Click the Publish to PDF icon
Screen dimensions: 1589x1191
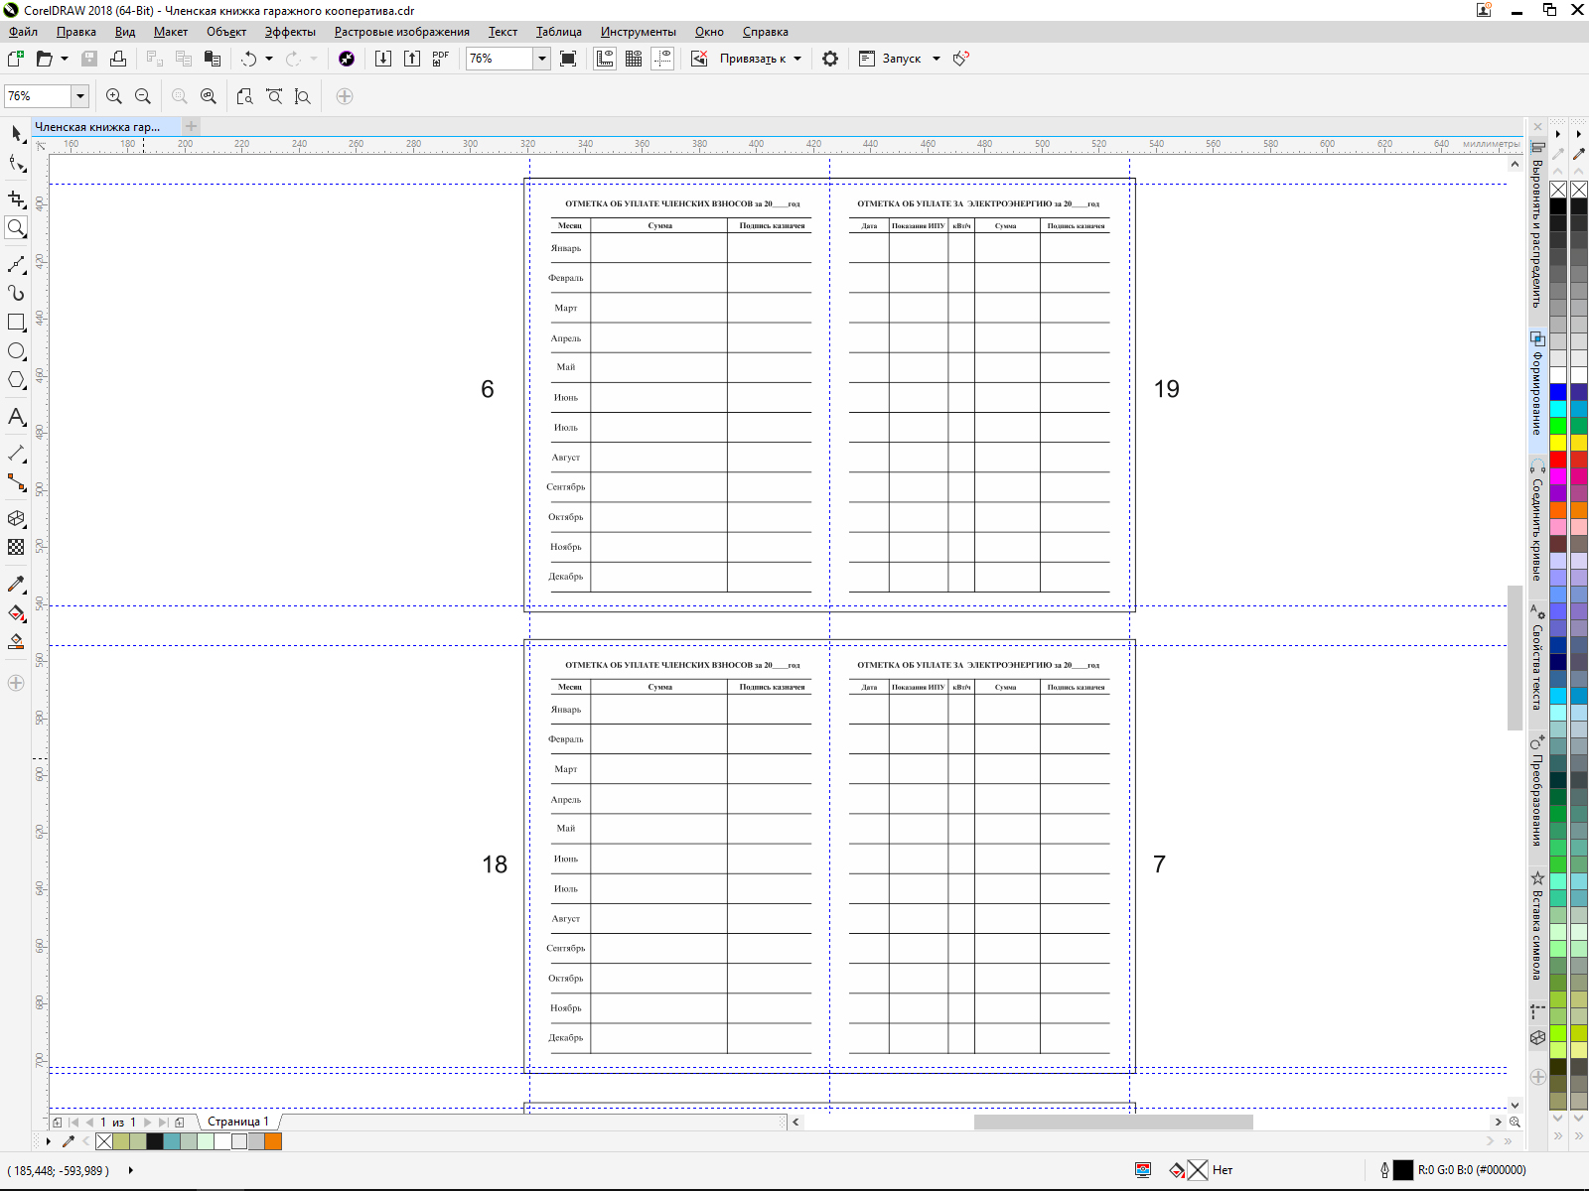441,59
